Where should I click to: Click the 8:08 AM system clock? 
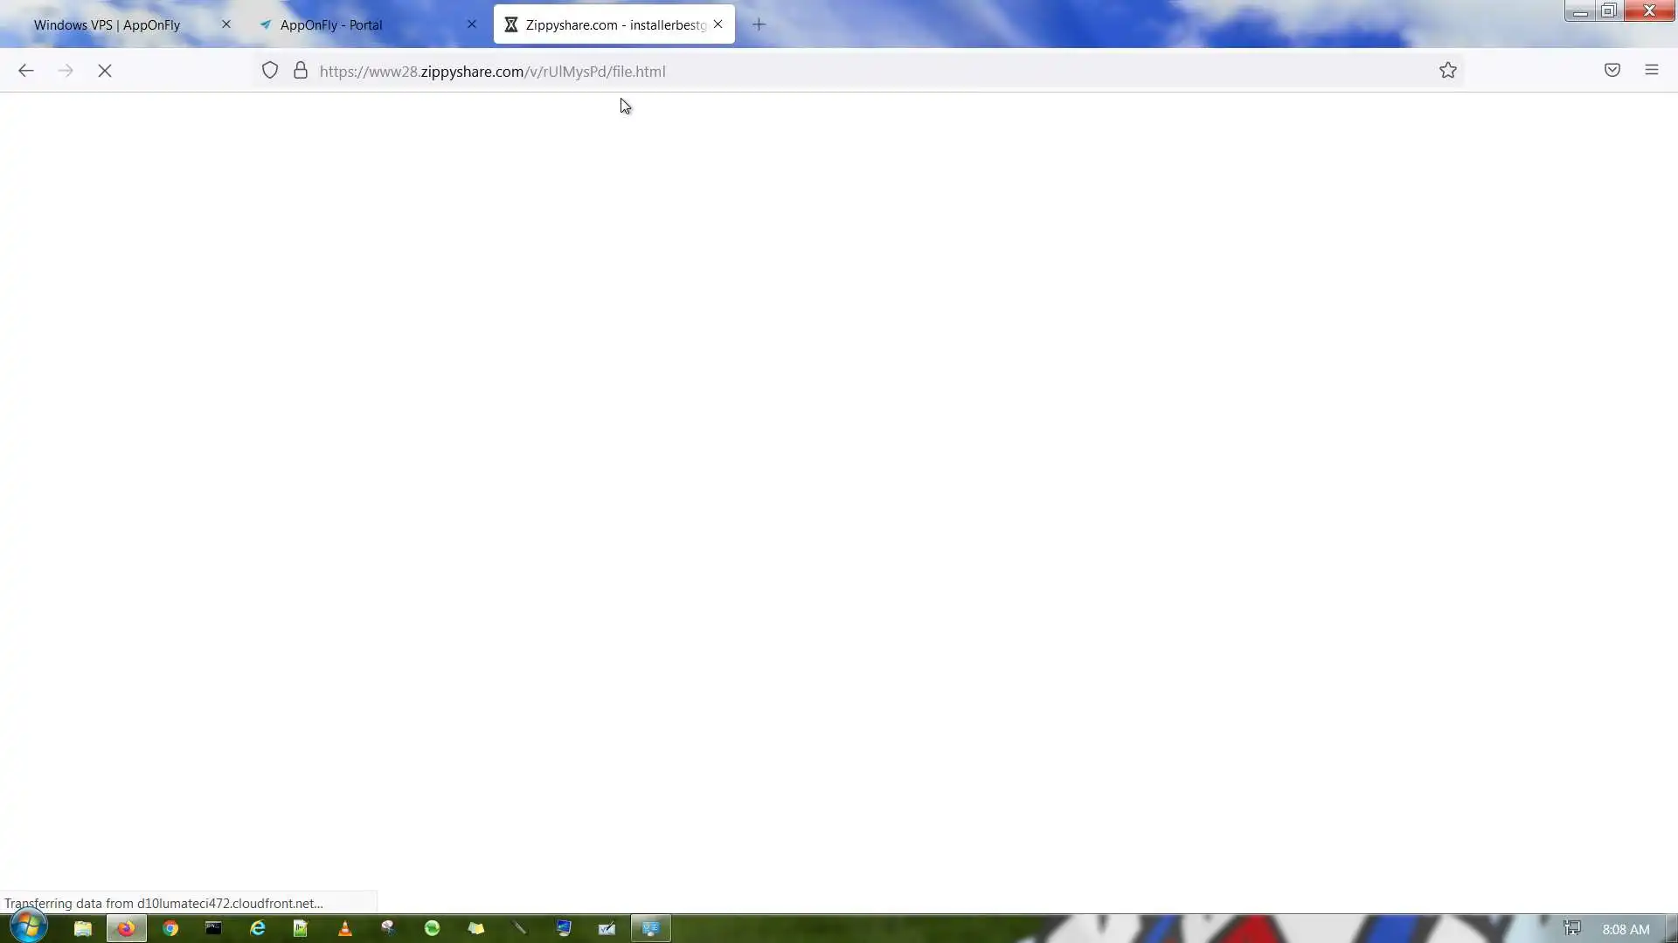pos(1625,929)
